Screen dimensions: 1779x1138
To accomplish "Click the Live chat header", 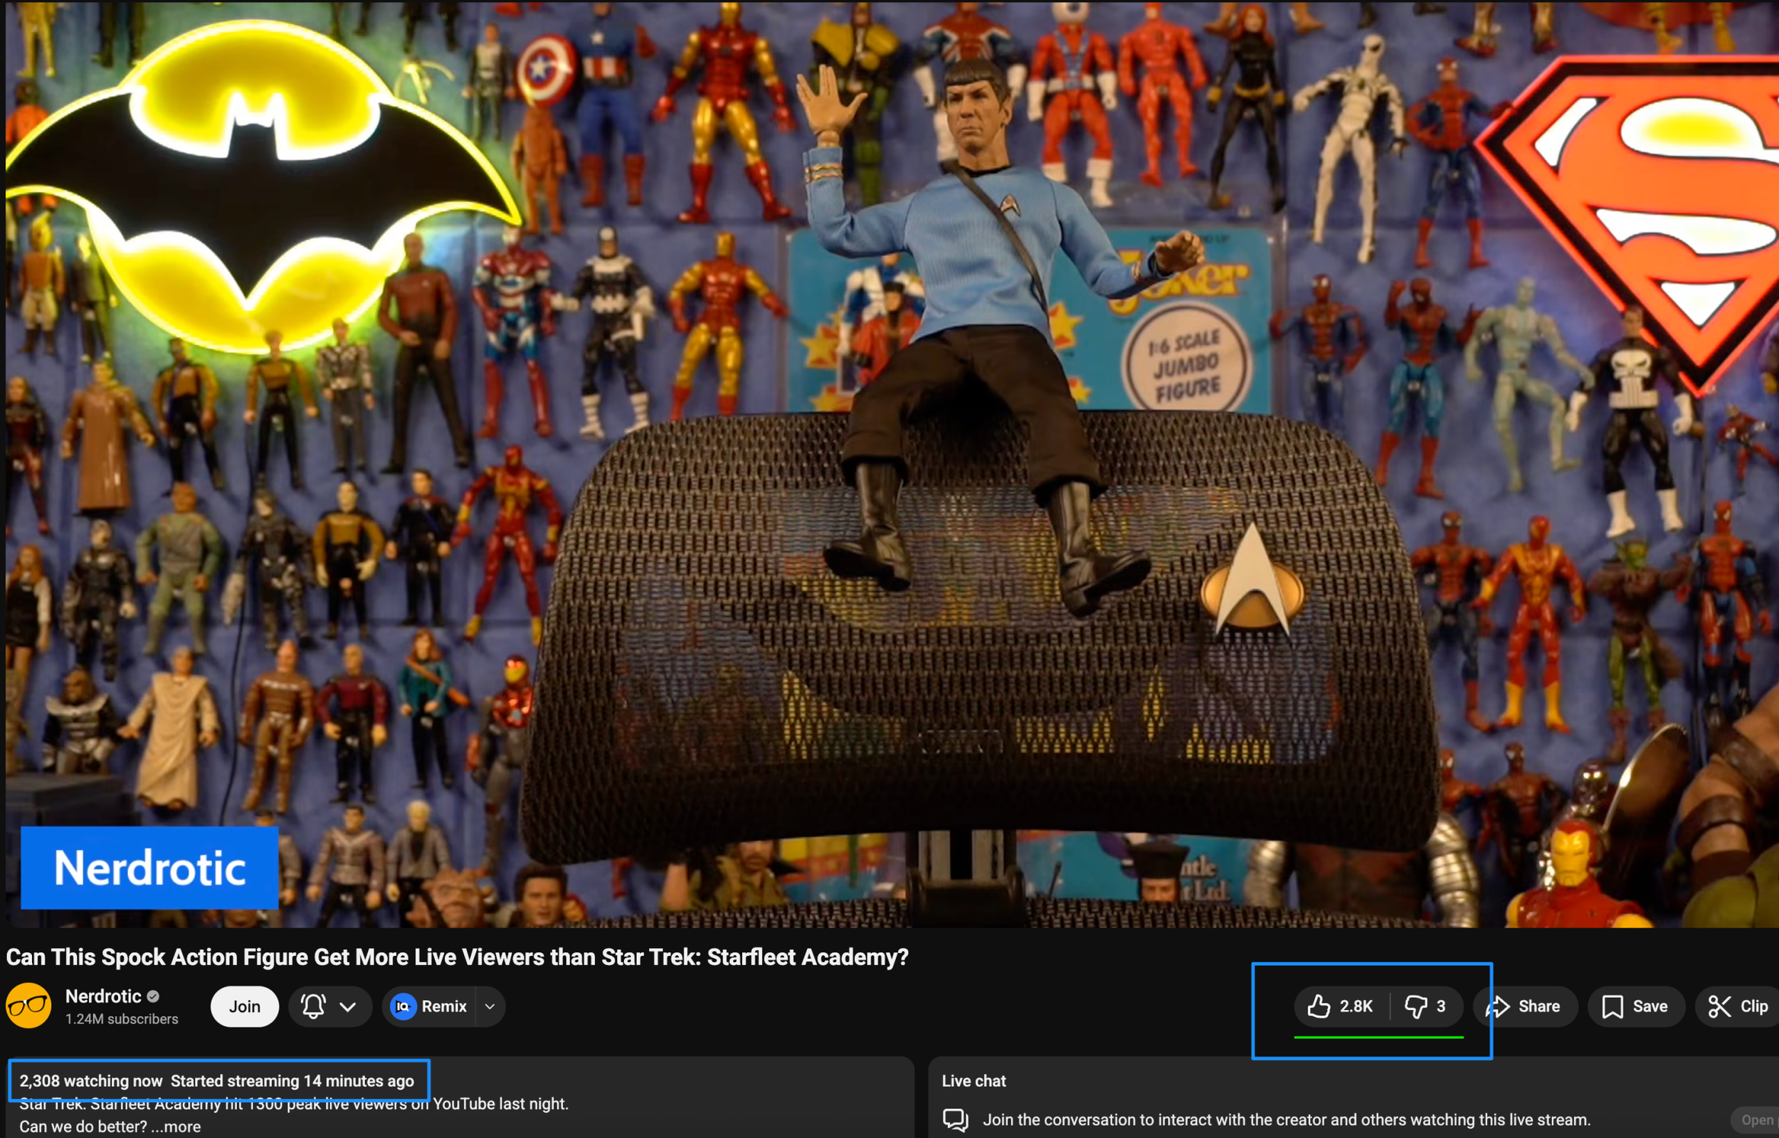I will (x=973, y=1080).
